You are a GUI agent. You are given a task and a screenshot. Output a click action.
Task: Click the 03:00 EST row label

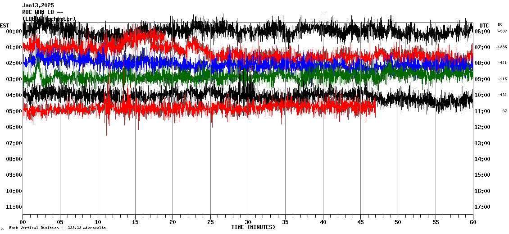coord(14,79)
